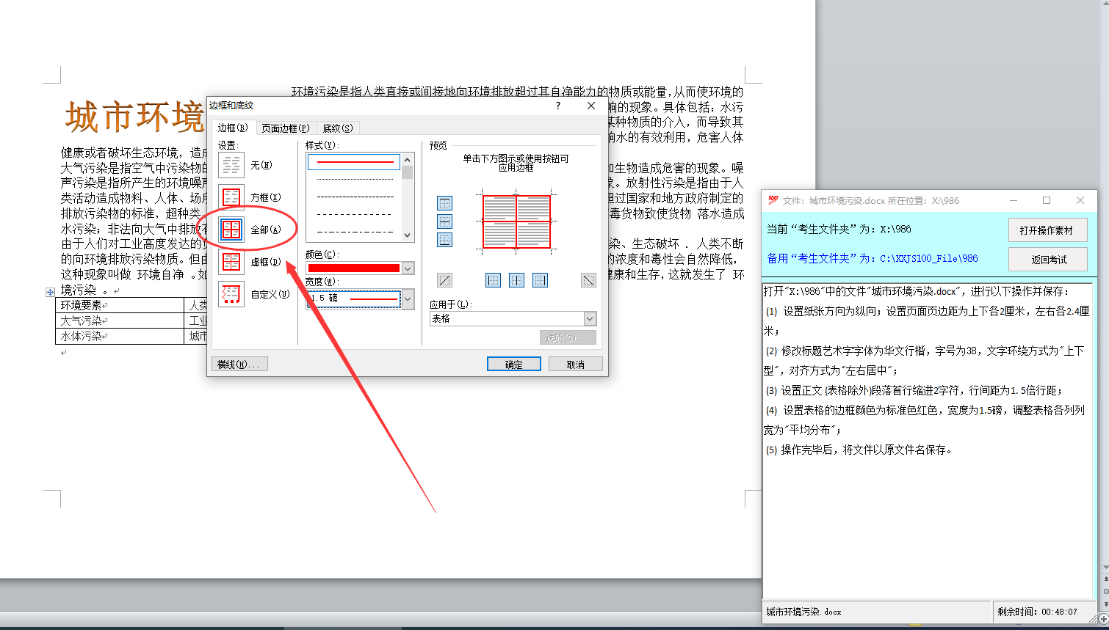
Task: Click the table move handle in document
Action: point(50,292)
